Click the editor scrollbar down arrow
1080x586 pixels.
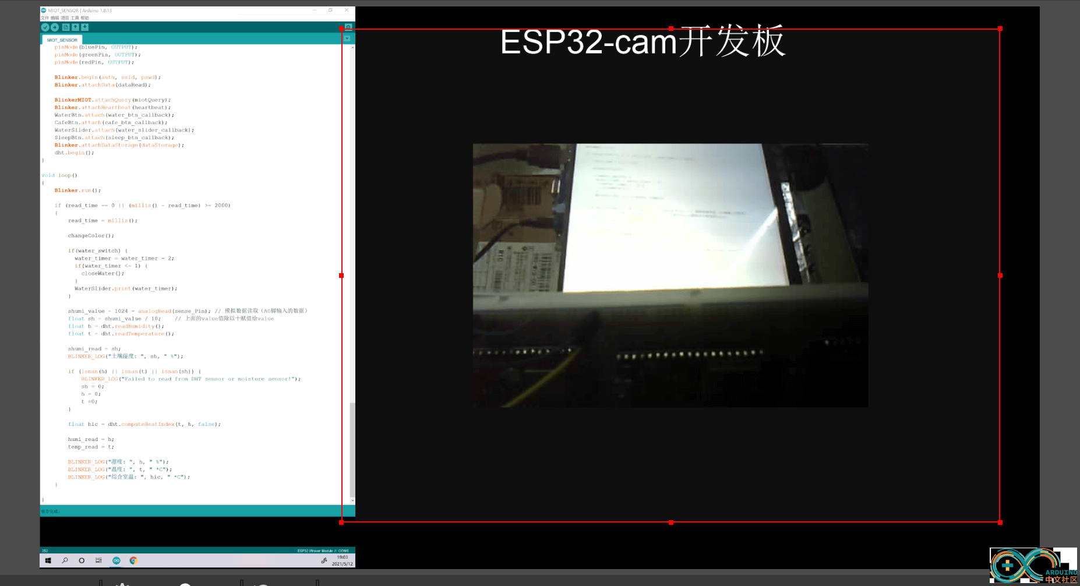coord(352,500)
